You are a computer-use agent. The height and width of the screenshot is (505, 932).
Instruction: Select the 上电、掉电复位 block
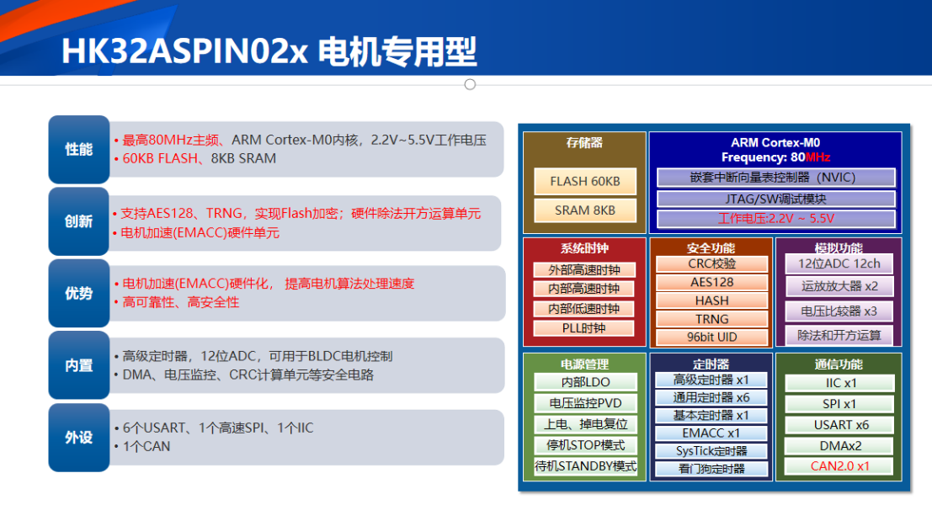coord(585,424)
